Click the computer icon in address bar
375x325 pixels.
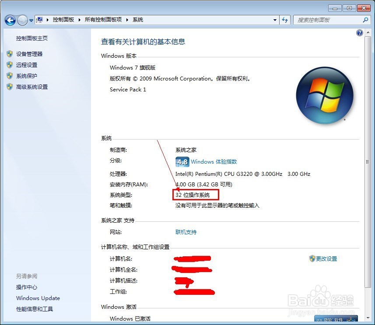pyautogui.click(x=40, y=20)
